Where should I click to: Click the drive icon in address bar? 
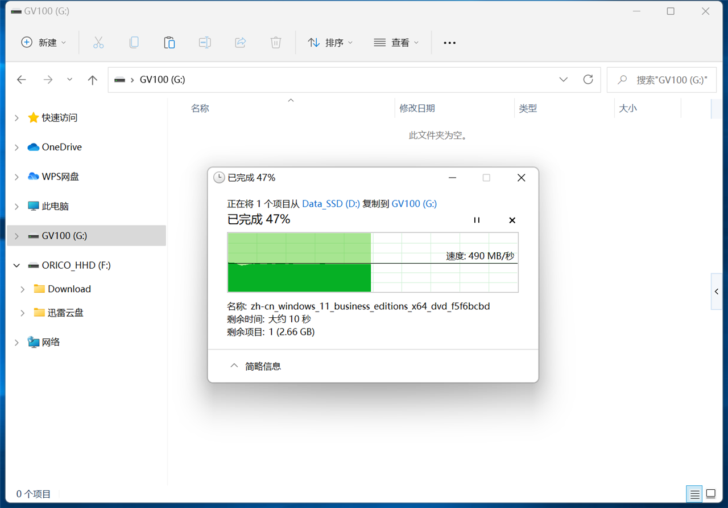pyautogui.click(x=119, y=80)
